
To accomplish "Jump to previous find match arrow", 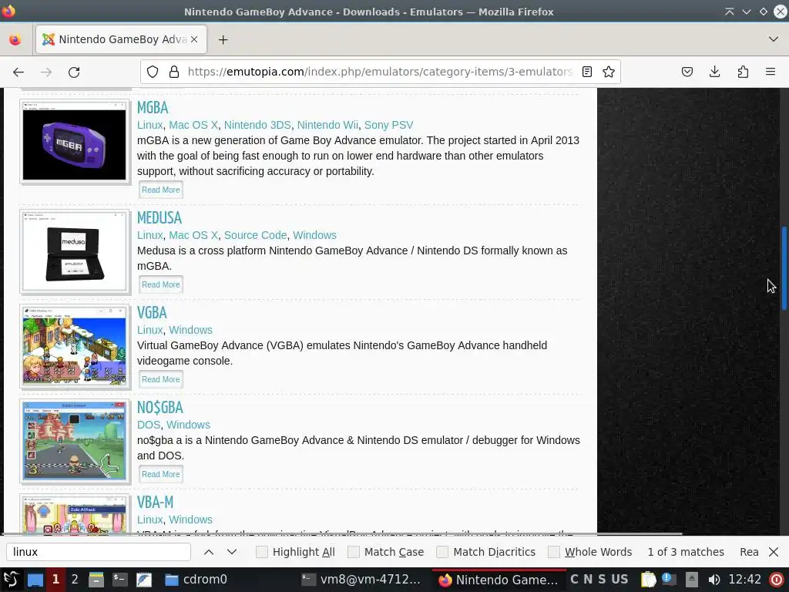I will (x=209, y=552).
